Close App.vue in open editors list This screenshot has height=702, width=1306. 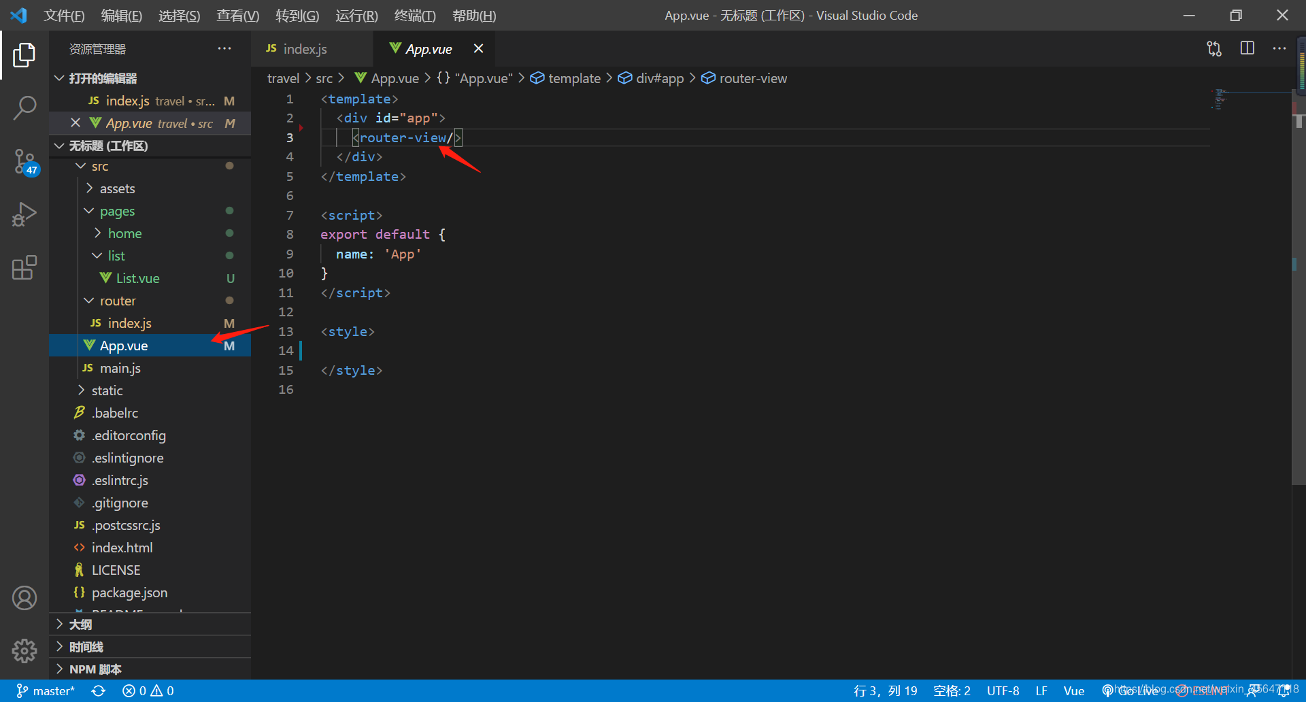pos(76,123)
